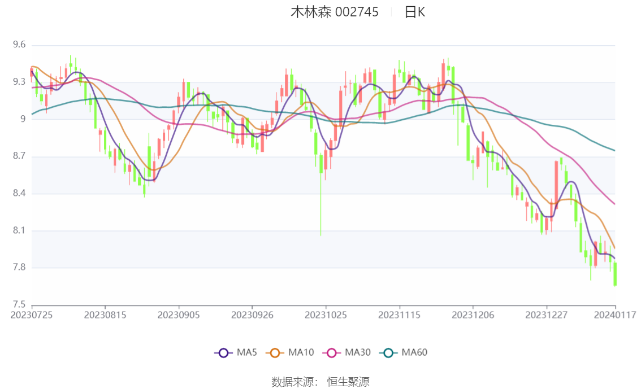Click the 9.6 price axis label

19,45
